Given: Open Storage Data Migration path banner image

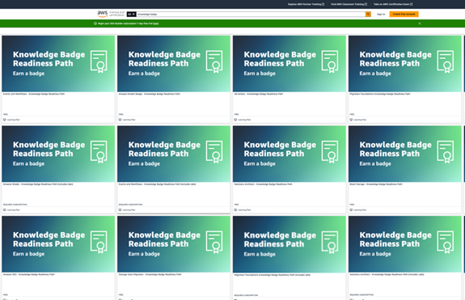Looking at the screenshot, I should click(174, 244).
